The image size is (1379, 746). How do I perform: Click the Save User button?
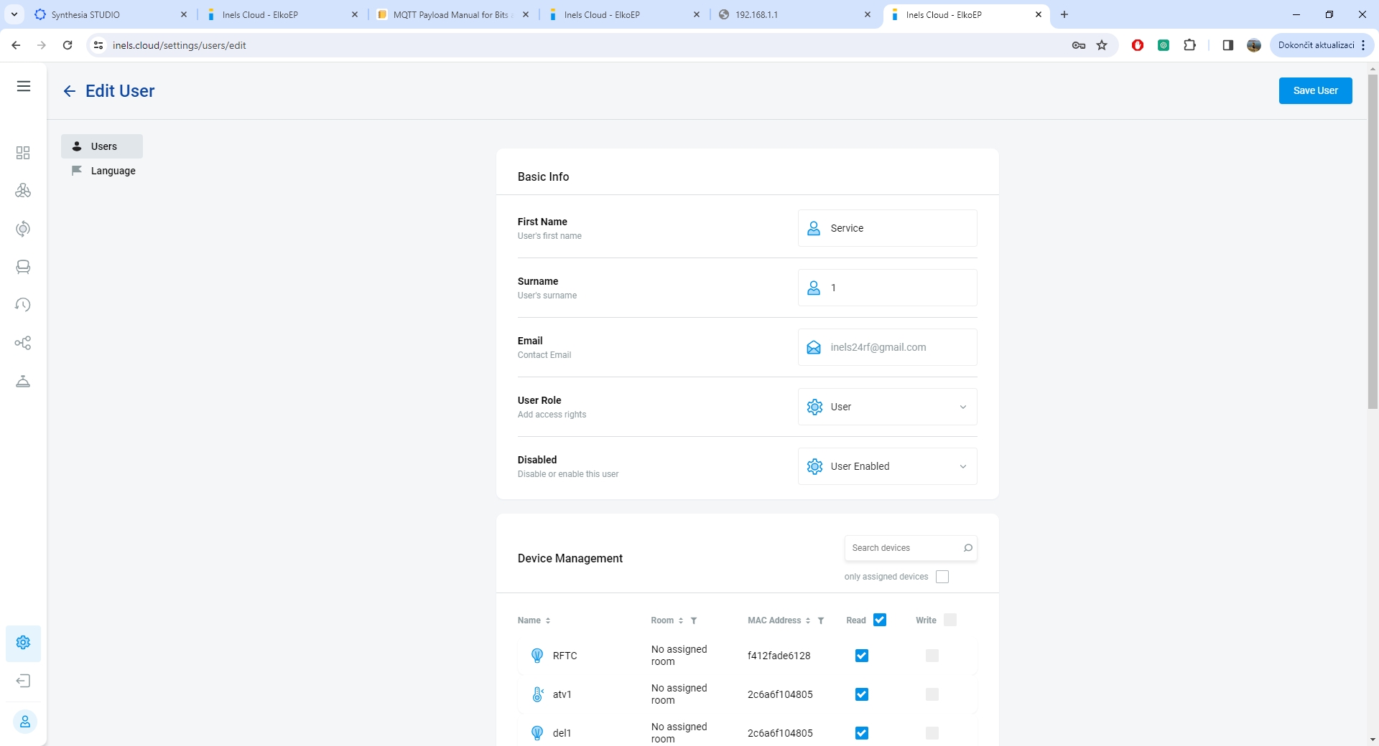coord(1315,90)
